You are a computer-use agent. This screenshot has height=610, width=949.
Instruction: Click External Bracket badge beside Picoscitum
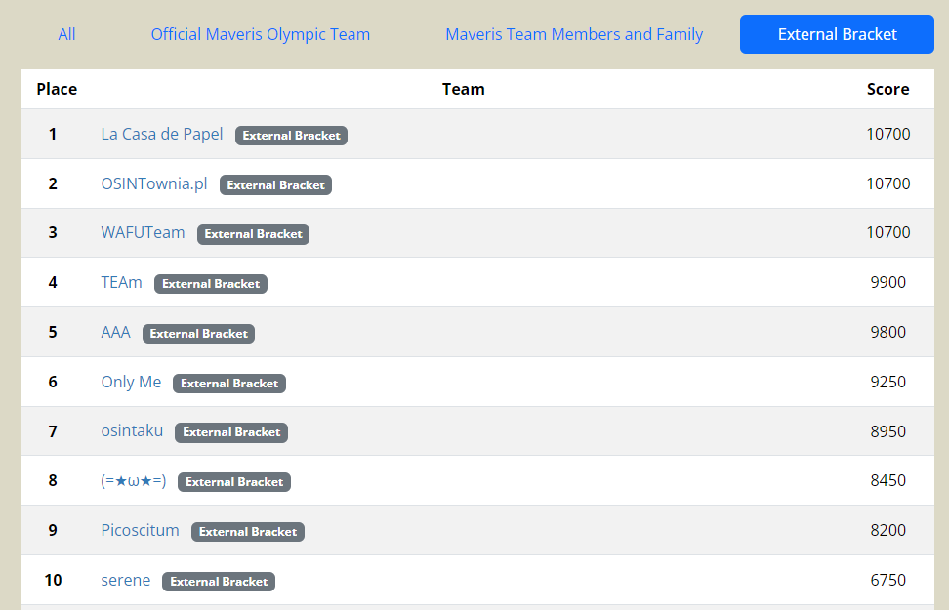tap(248, 532)
